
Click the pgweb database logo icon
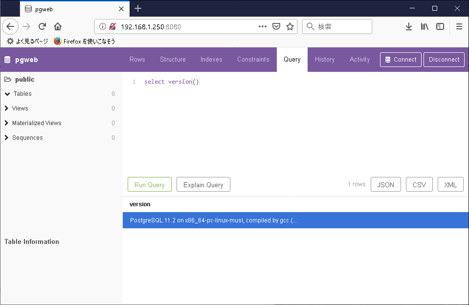(7, 60)
